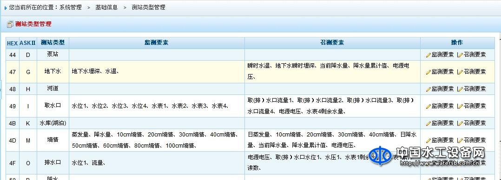Open 召测要素 link for 地下水 row
The image size is (501, 180).
[475, 72]
